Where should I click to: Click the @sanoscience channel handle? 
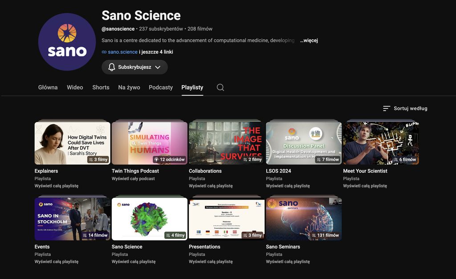[x=118, y=29]
